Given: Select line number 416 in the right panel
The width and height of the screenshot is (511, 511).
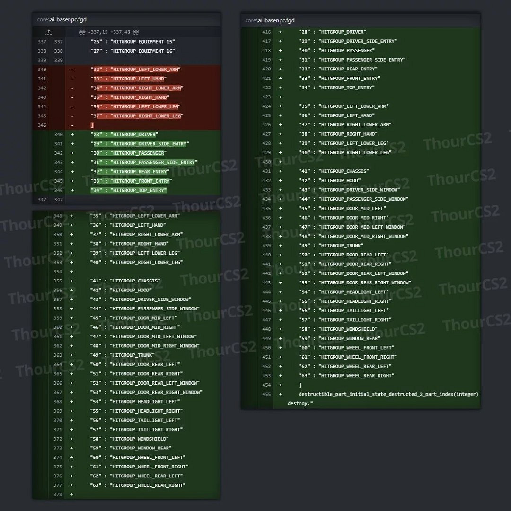Looking at the screenshot, I should tap(266, 32).
